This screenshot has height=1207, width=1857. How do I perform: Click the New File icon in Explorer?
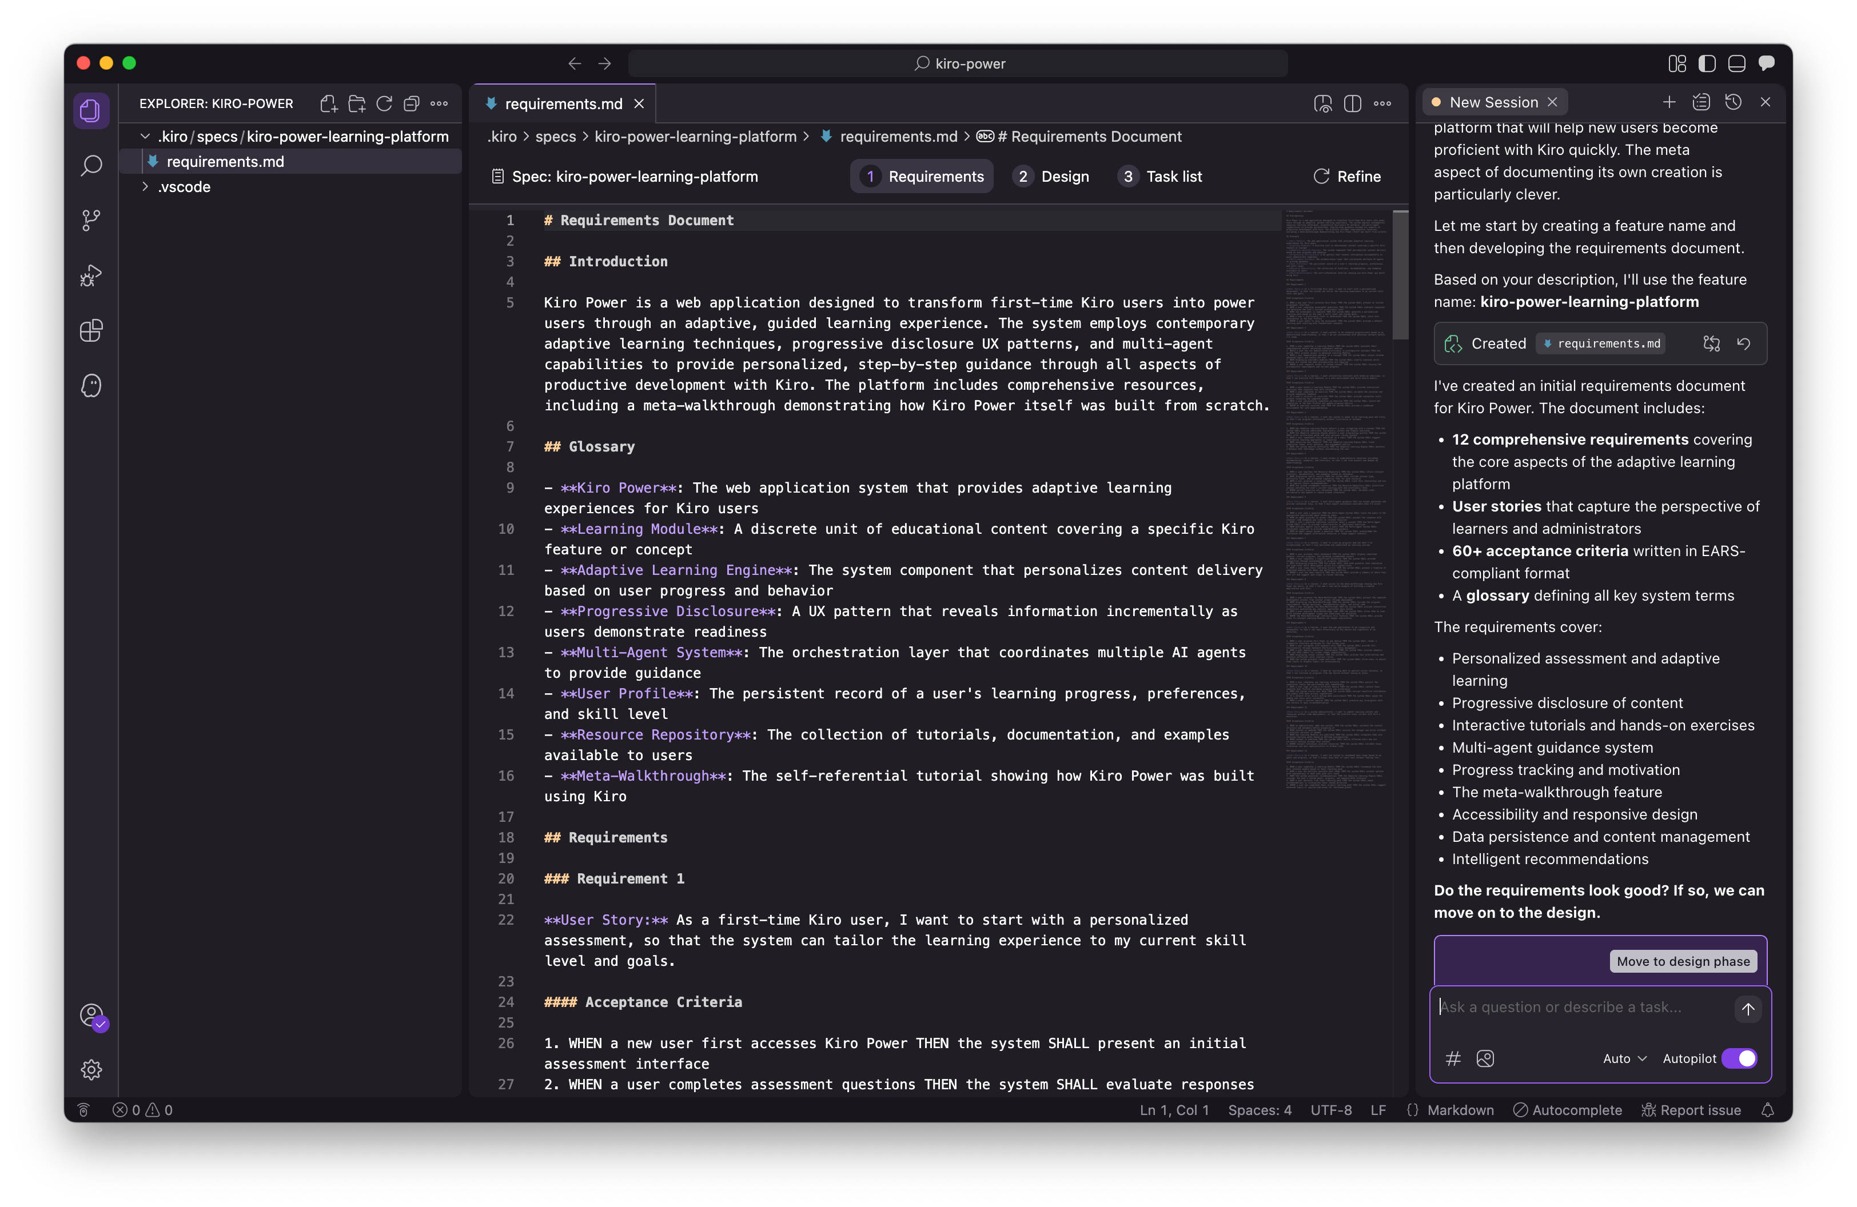(329, 103)
